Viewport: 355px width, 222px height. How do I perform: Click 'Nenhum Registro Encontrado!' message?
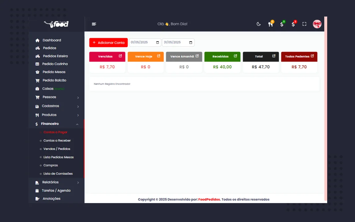point(112,84)
